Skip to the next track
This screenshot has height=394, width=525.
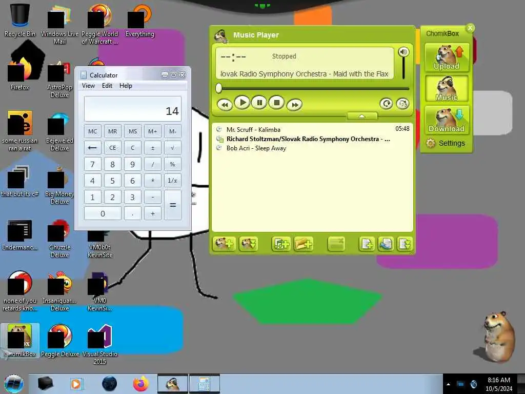295,105
